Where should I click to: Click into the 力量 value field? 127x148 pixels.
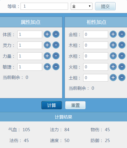tap(30, 56)
